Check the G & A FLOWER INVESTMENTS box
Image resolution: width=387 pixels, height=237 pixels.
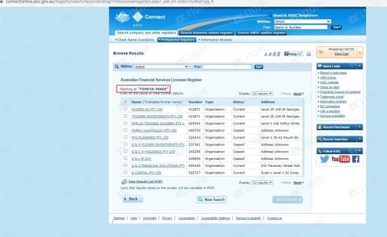point(126,144)
